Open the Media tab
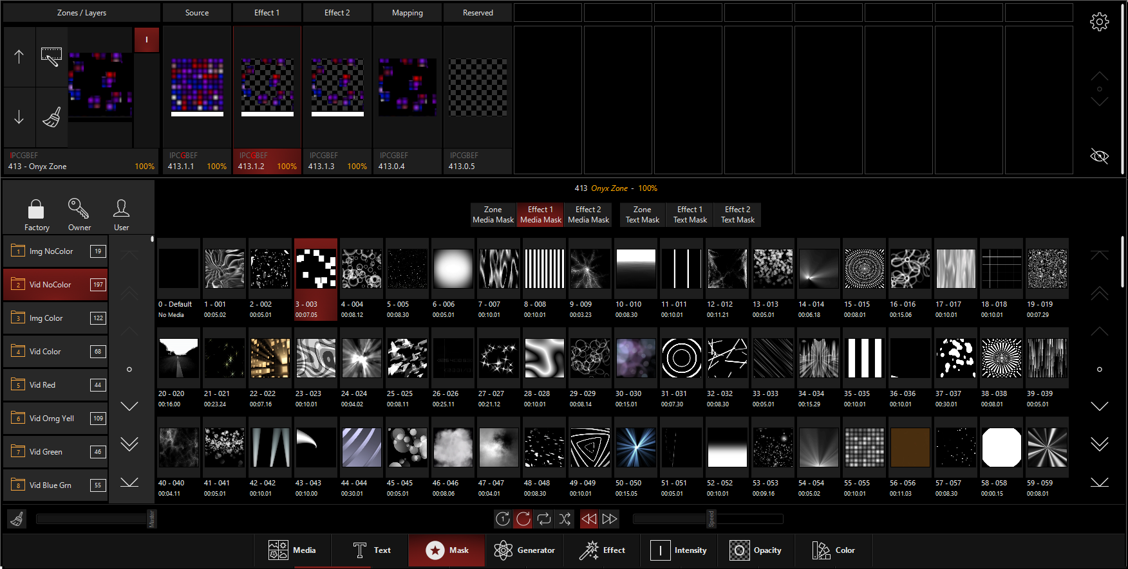Image resolution: width=1128 pixels, height=569 pixels. click(x=292, y=550)
